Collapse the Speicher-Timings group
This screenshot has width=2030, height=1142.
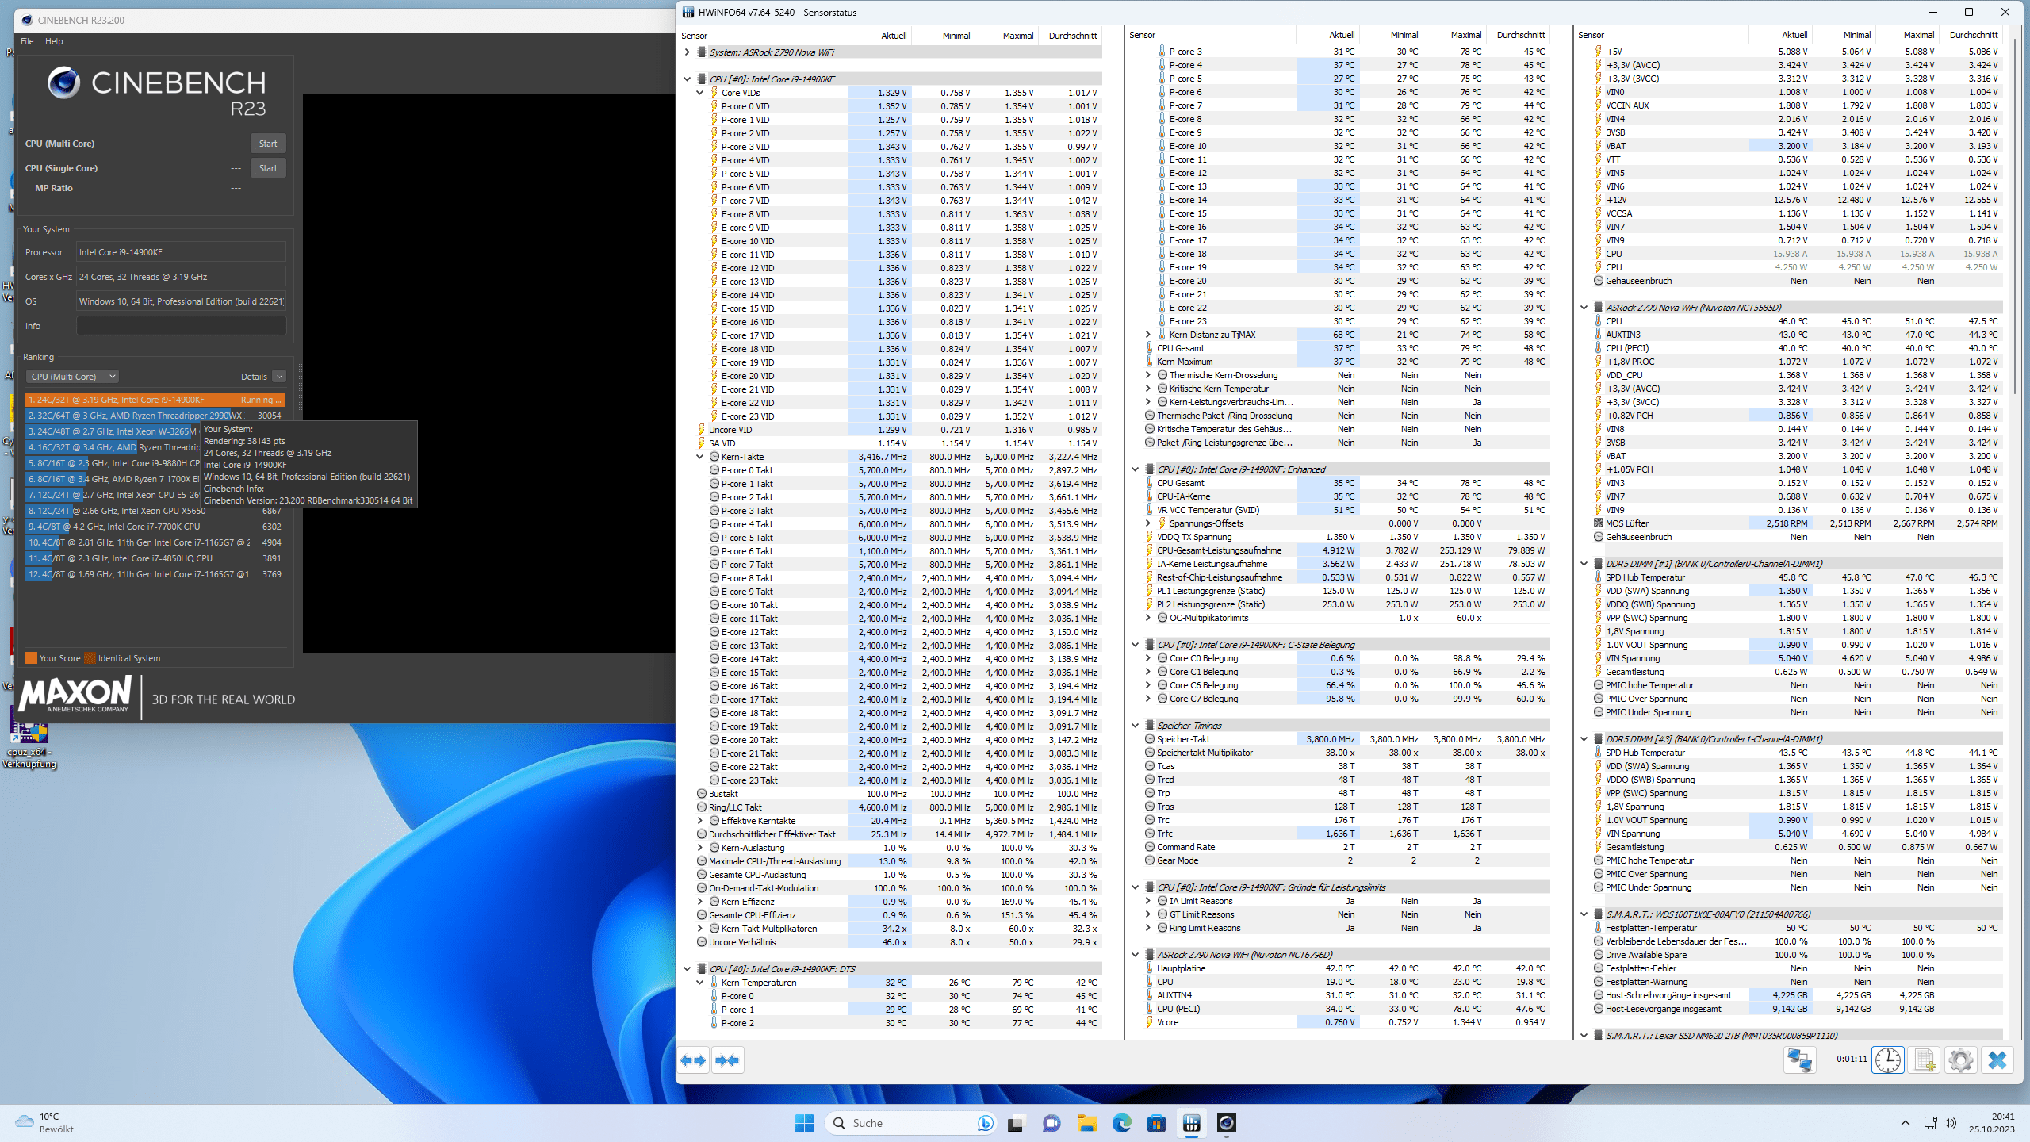[1136, 726]
